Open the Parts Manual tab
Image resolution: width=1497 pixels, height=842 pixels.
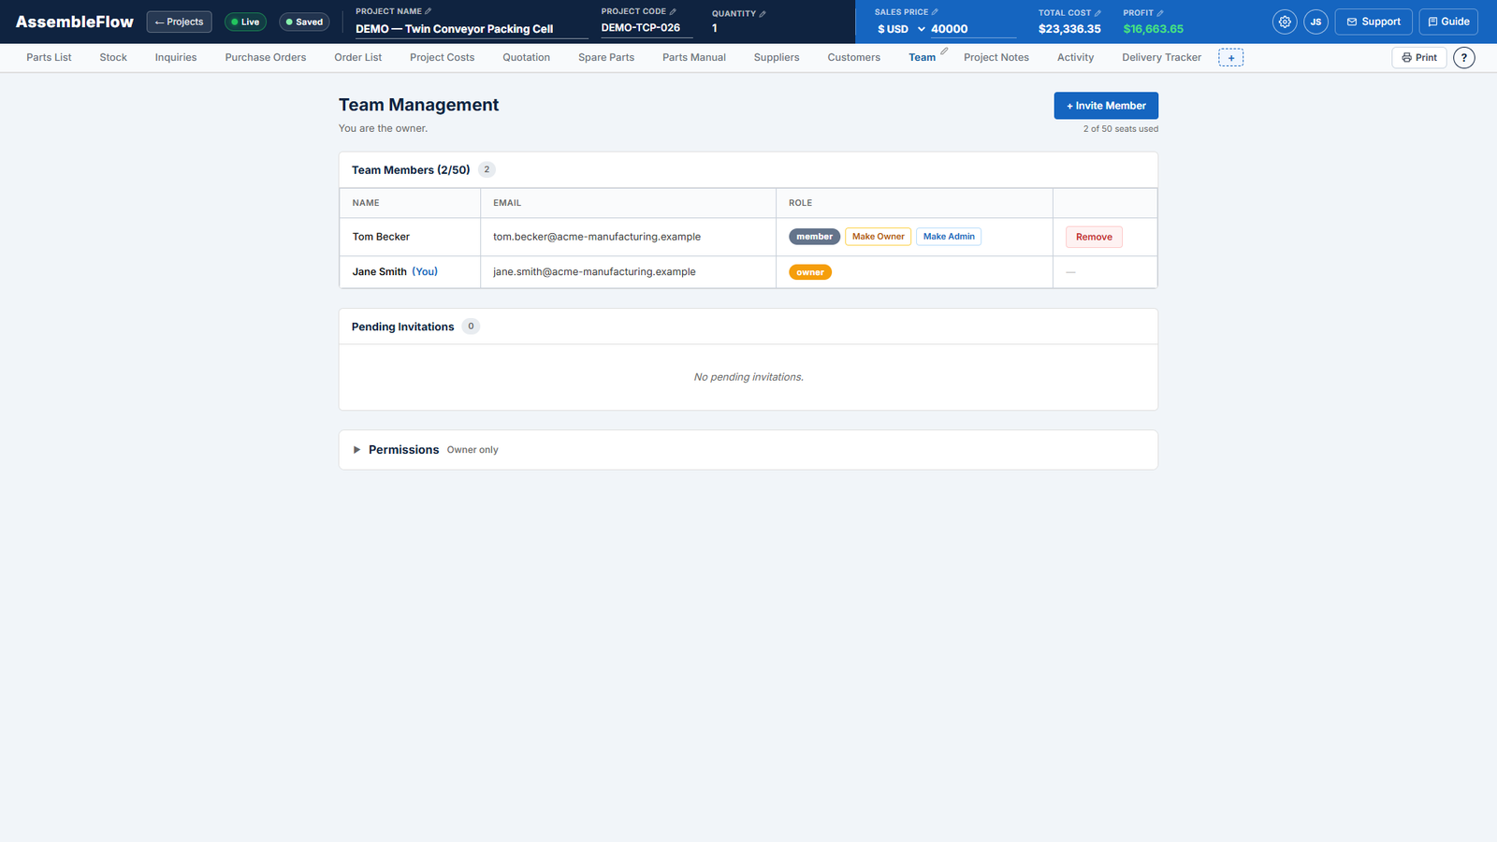(x=694, y=58)
